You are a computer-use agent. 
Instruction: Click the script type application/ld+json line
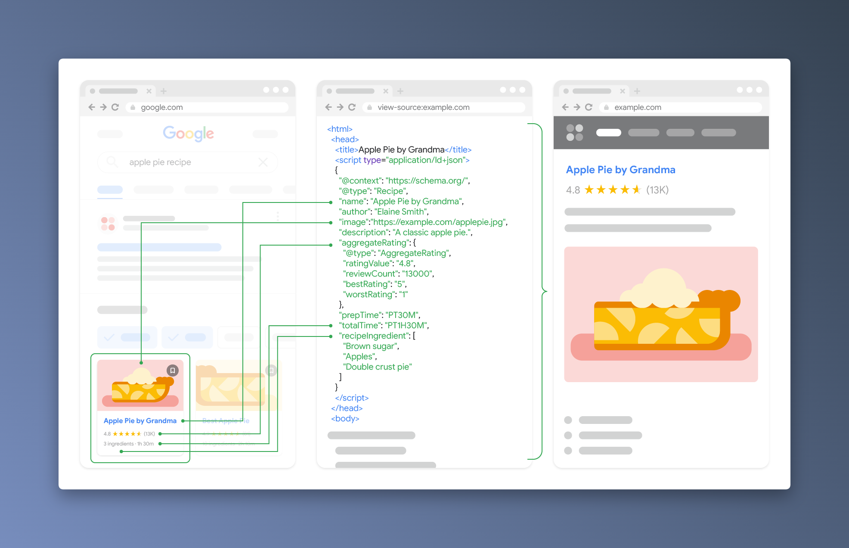tap(402, 160)
